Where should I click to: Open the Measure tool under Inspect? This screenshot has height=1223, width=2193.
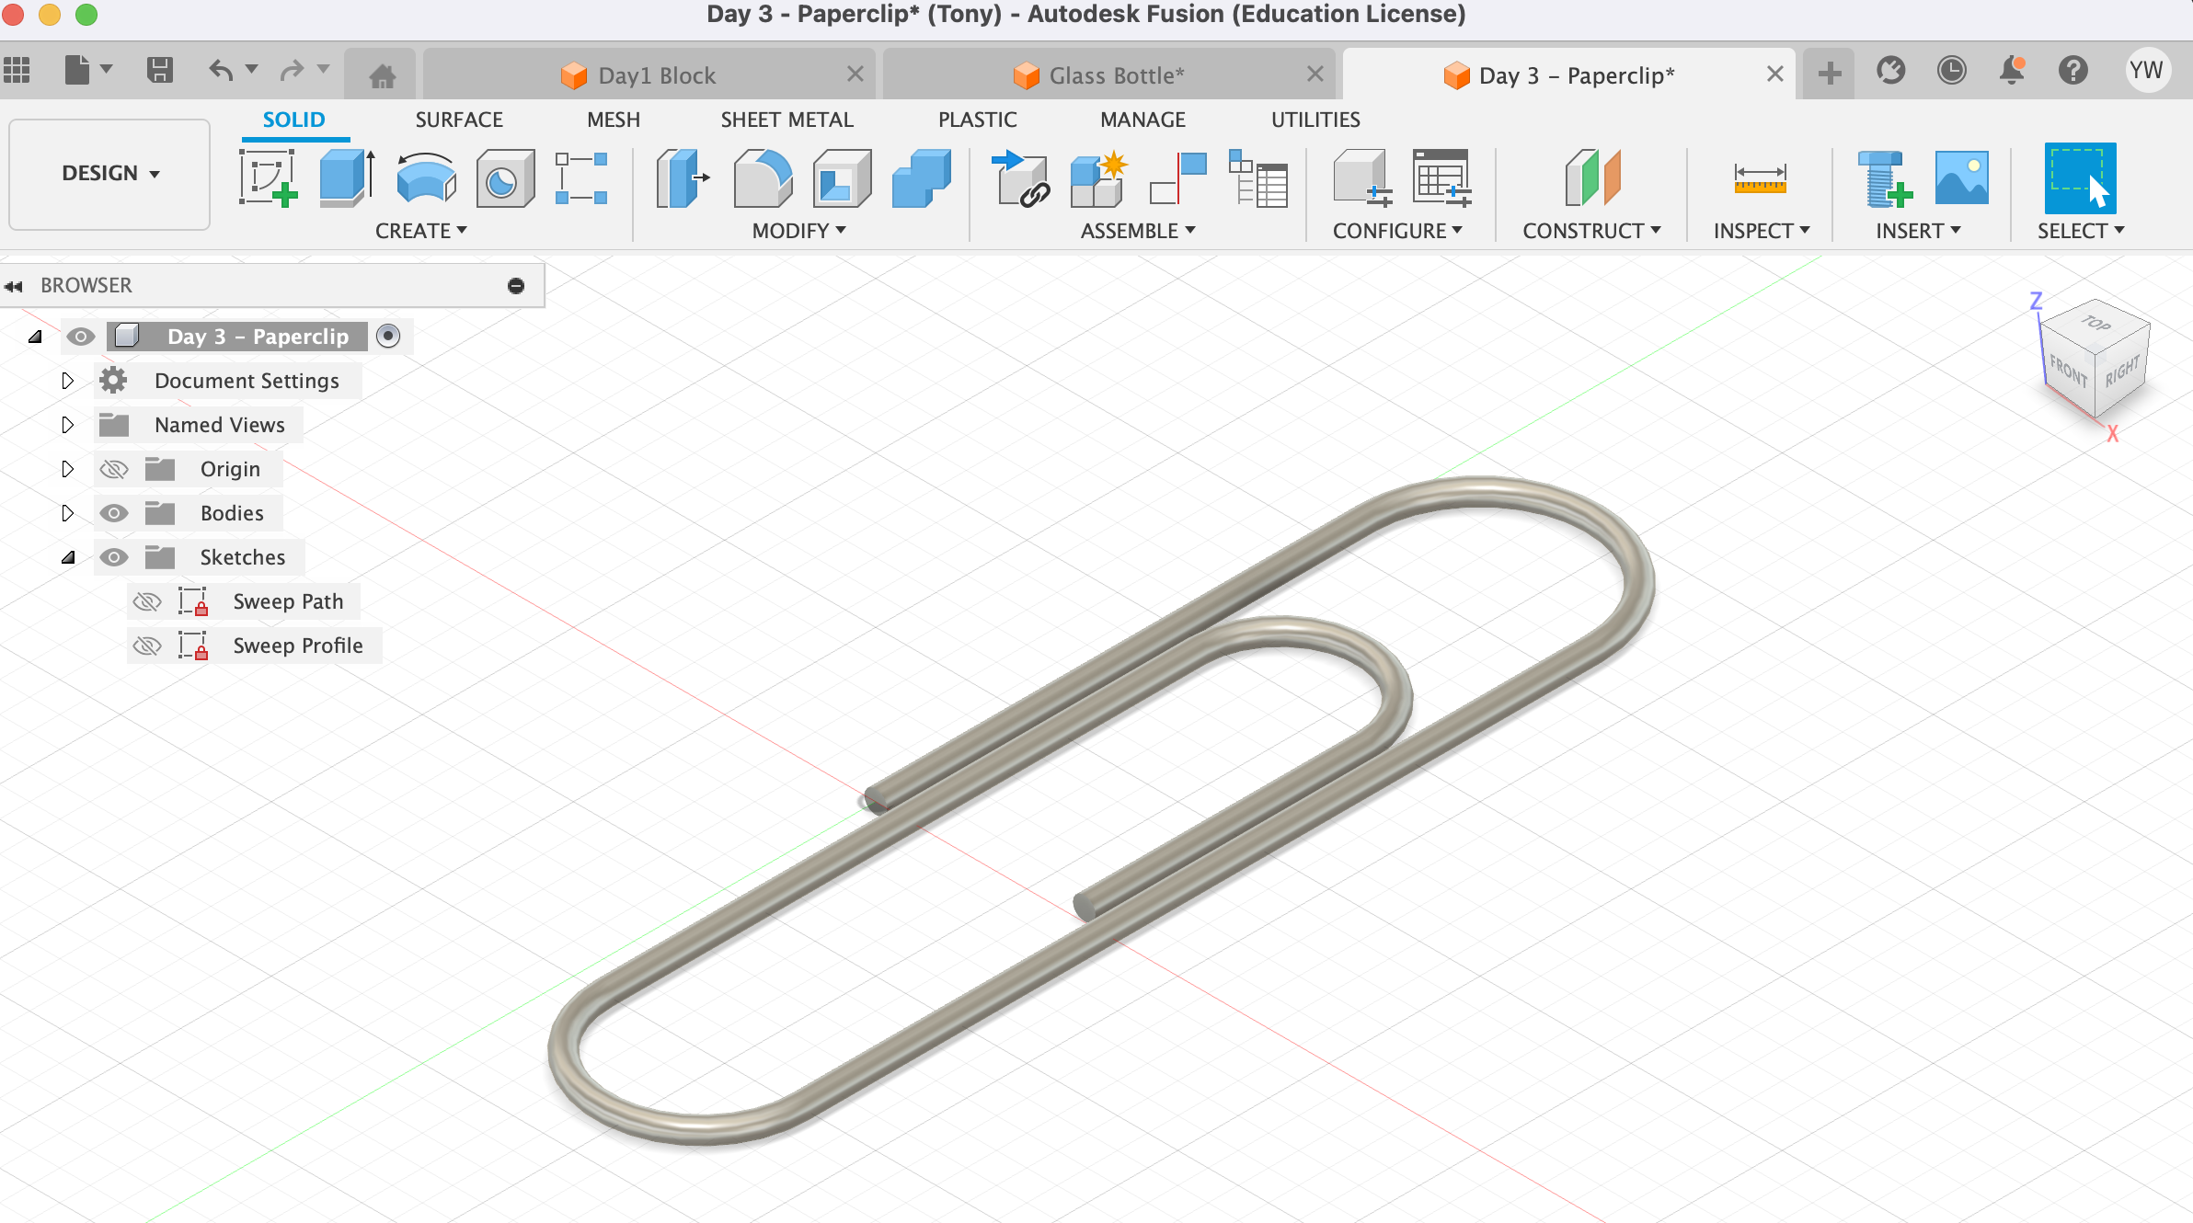(x=1759, y=178)
